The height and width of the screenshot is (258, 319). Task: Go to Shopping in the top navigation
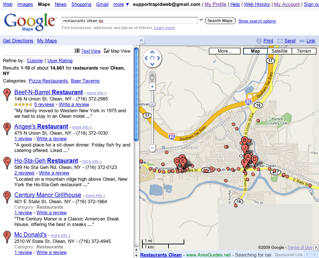[81, 4]
